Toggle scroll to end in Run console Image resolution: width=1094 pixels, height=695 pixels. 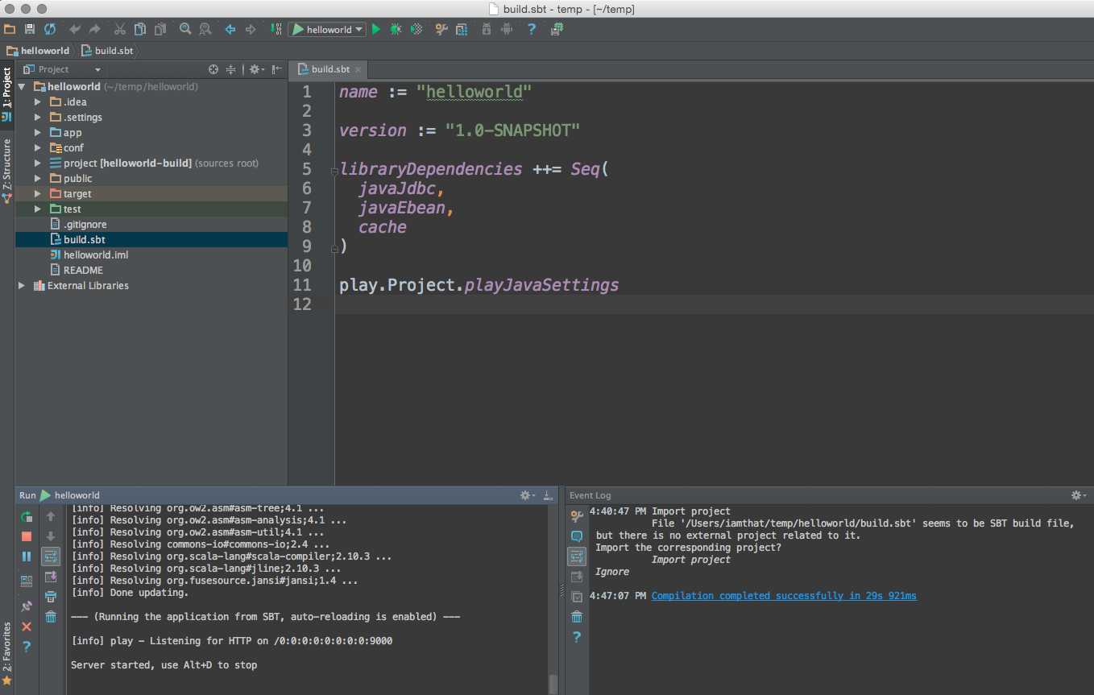point(51,577)
